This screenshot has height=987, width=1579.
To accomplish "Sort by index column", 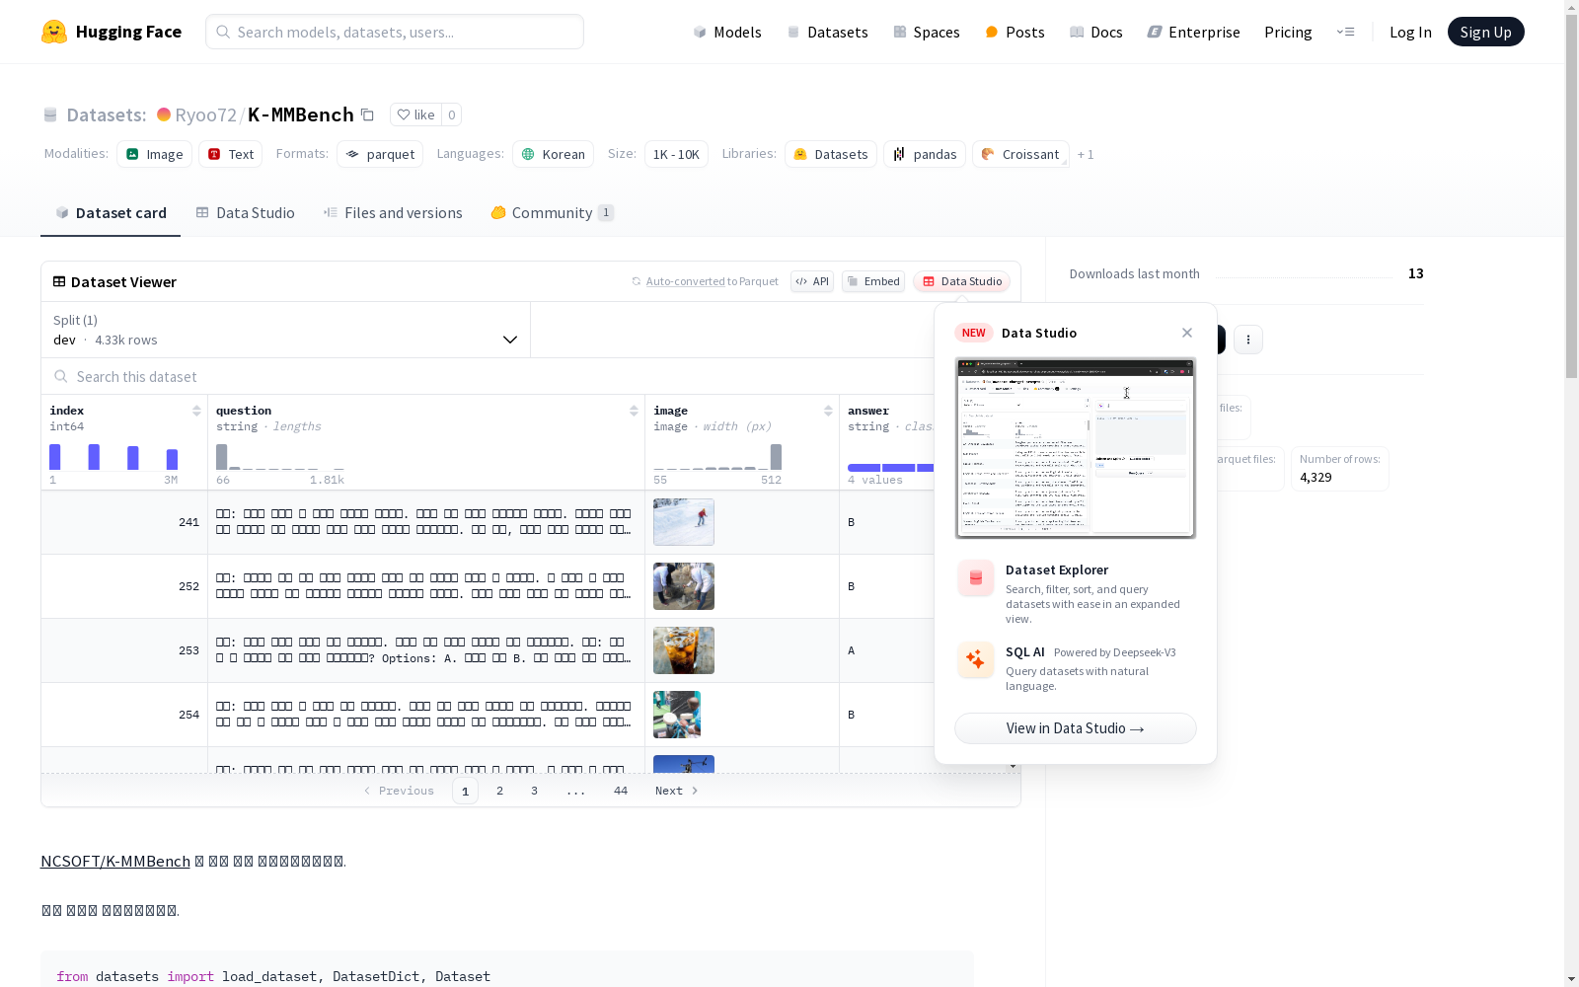I will (x=196, y=411).
